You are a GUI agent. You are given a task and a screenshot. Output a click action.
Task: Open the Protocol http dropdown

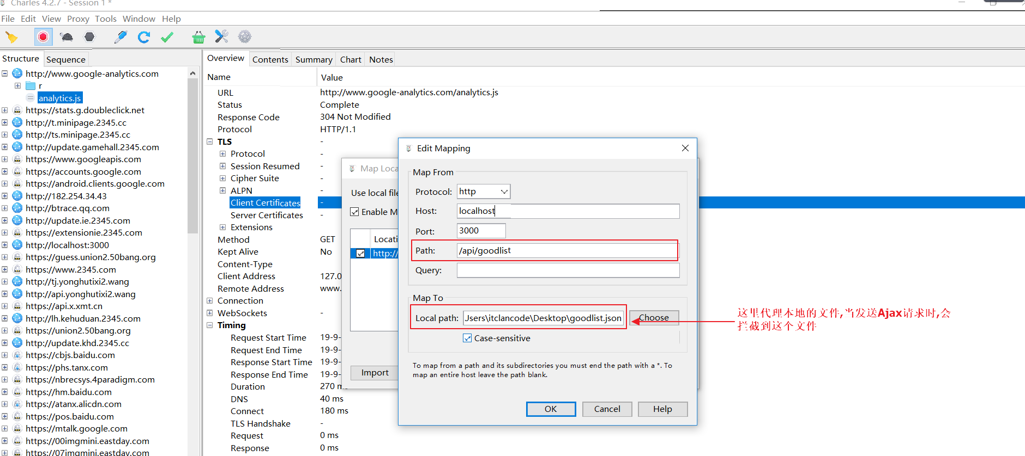point(484,192)
